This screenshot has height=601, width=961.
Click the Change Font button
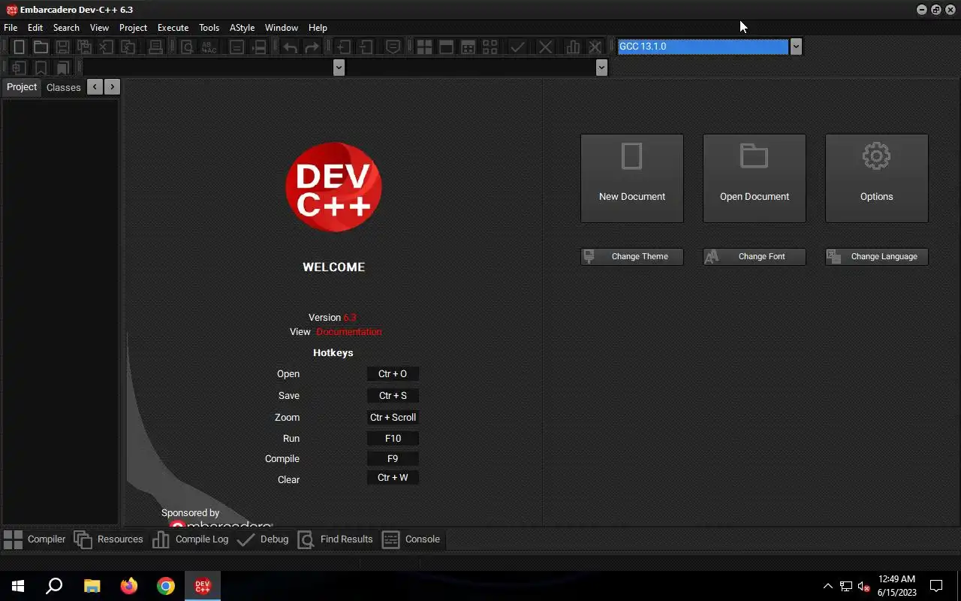(x=755, y=256)
